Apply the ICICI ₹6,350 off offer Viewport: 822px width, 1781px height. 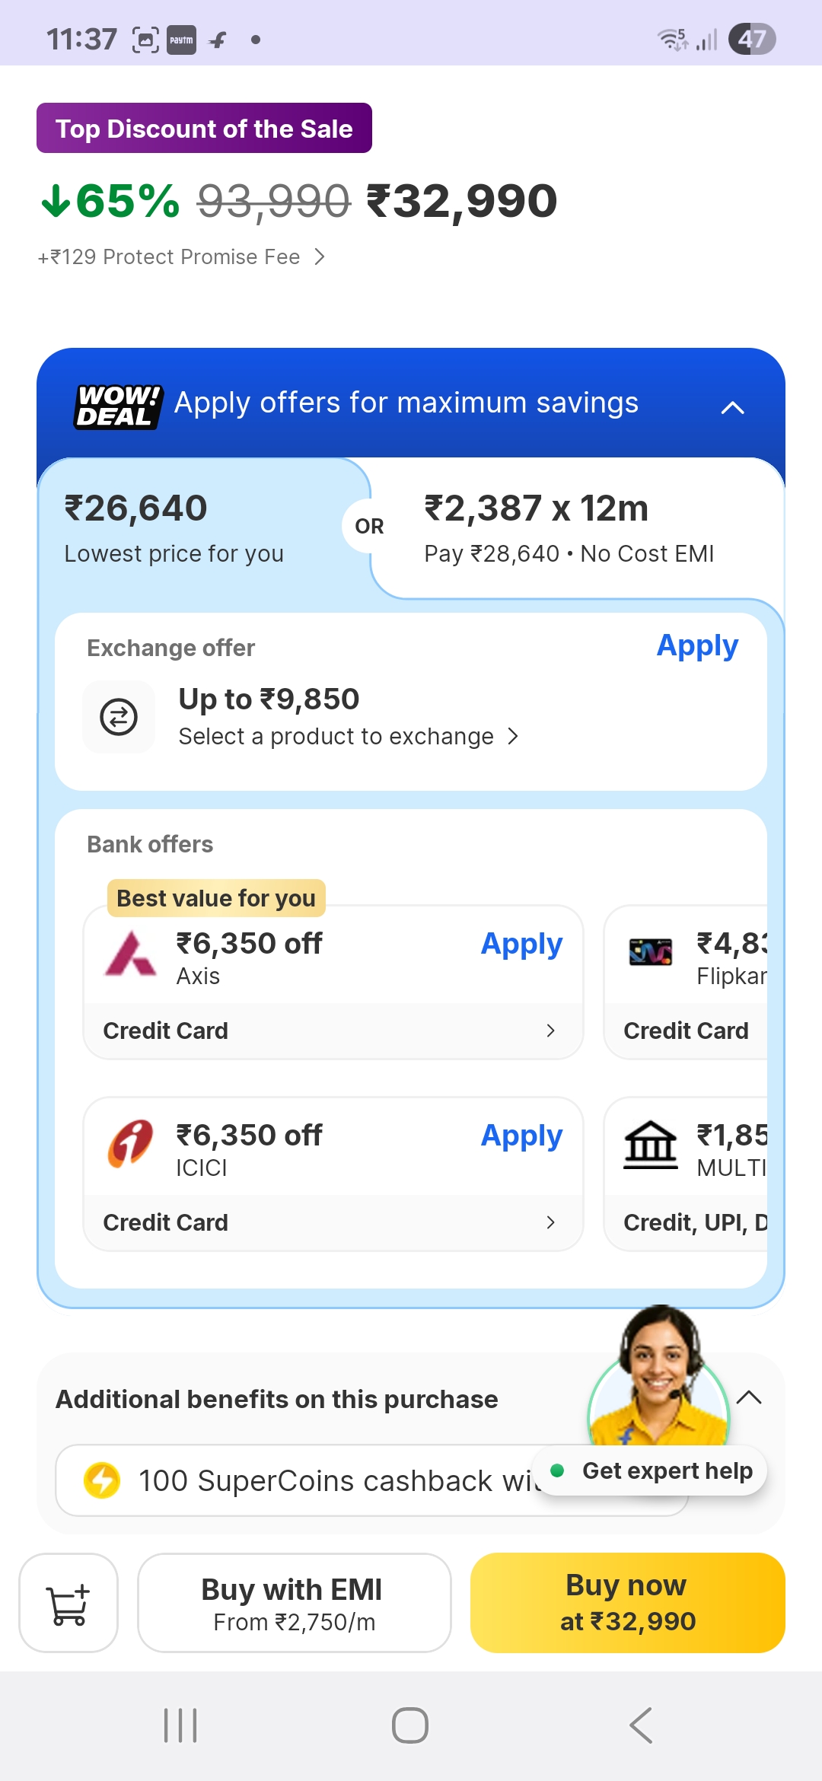[x=521, y=1136]
